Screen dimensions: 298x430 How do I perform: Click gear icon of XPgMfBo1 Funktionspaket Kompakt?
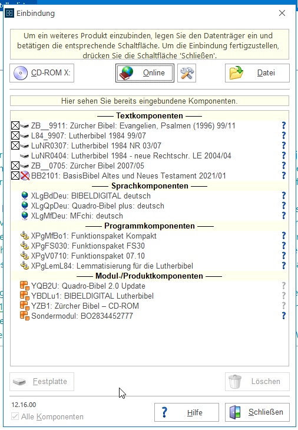point(25,236)
